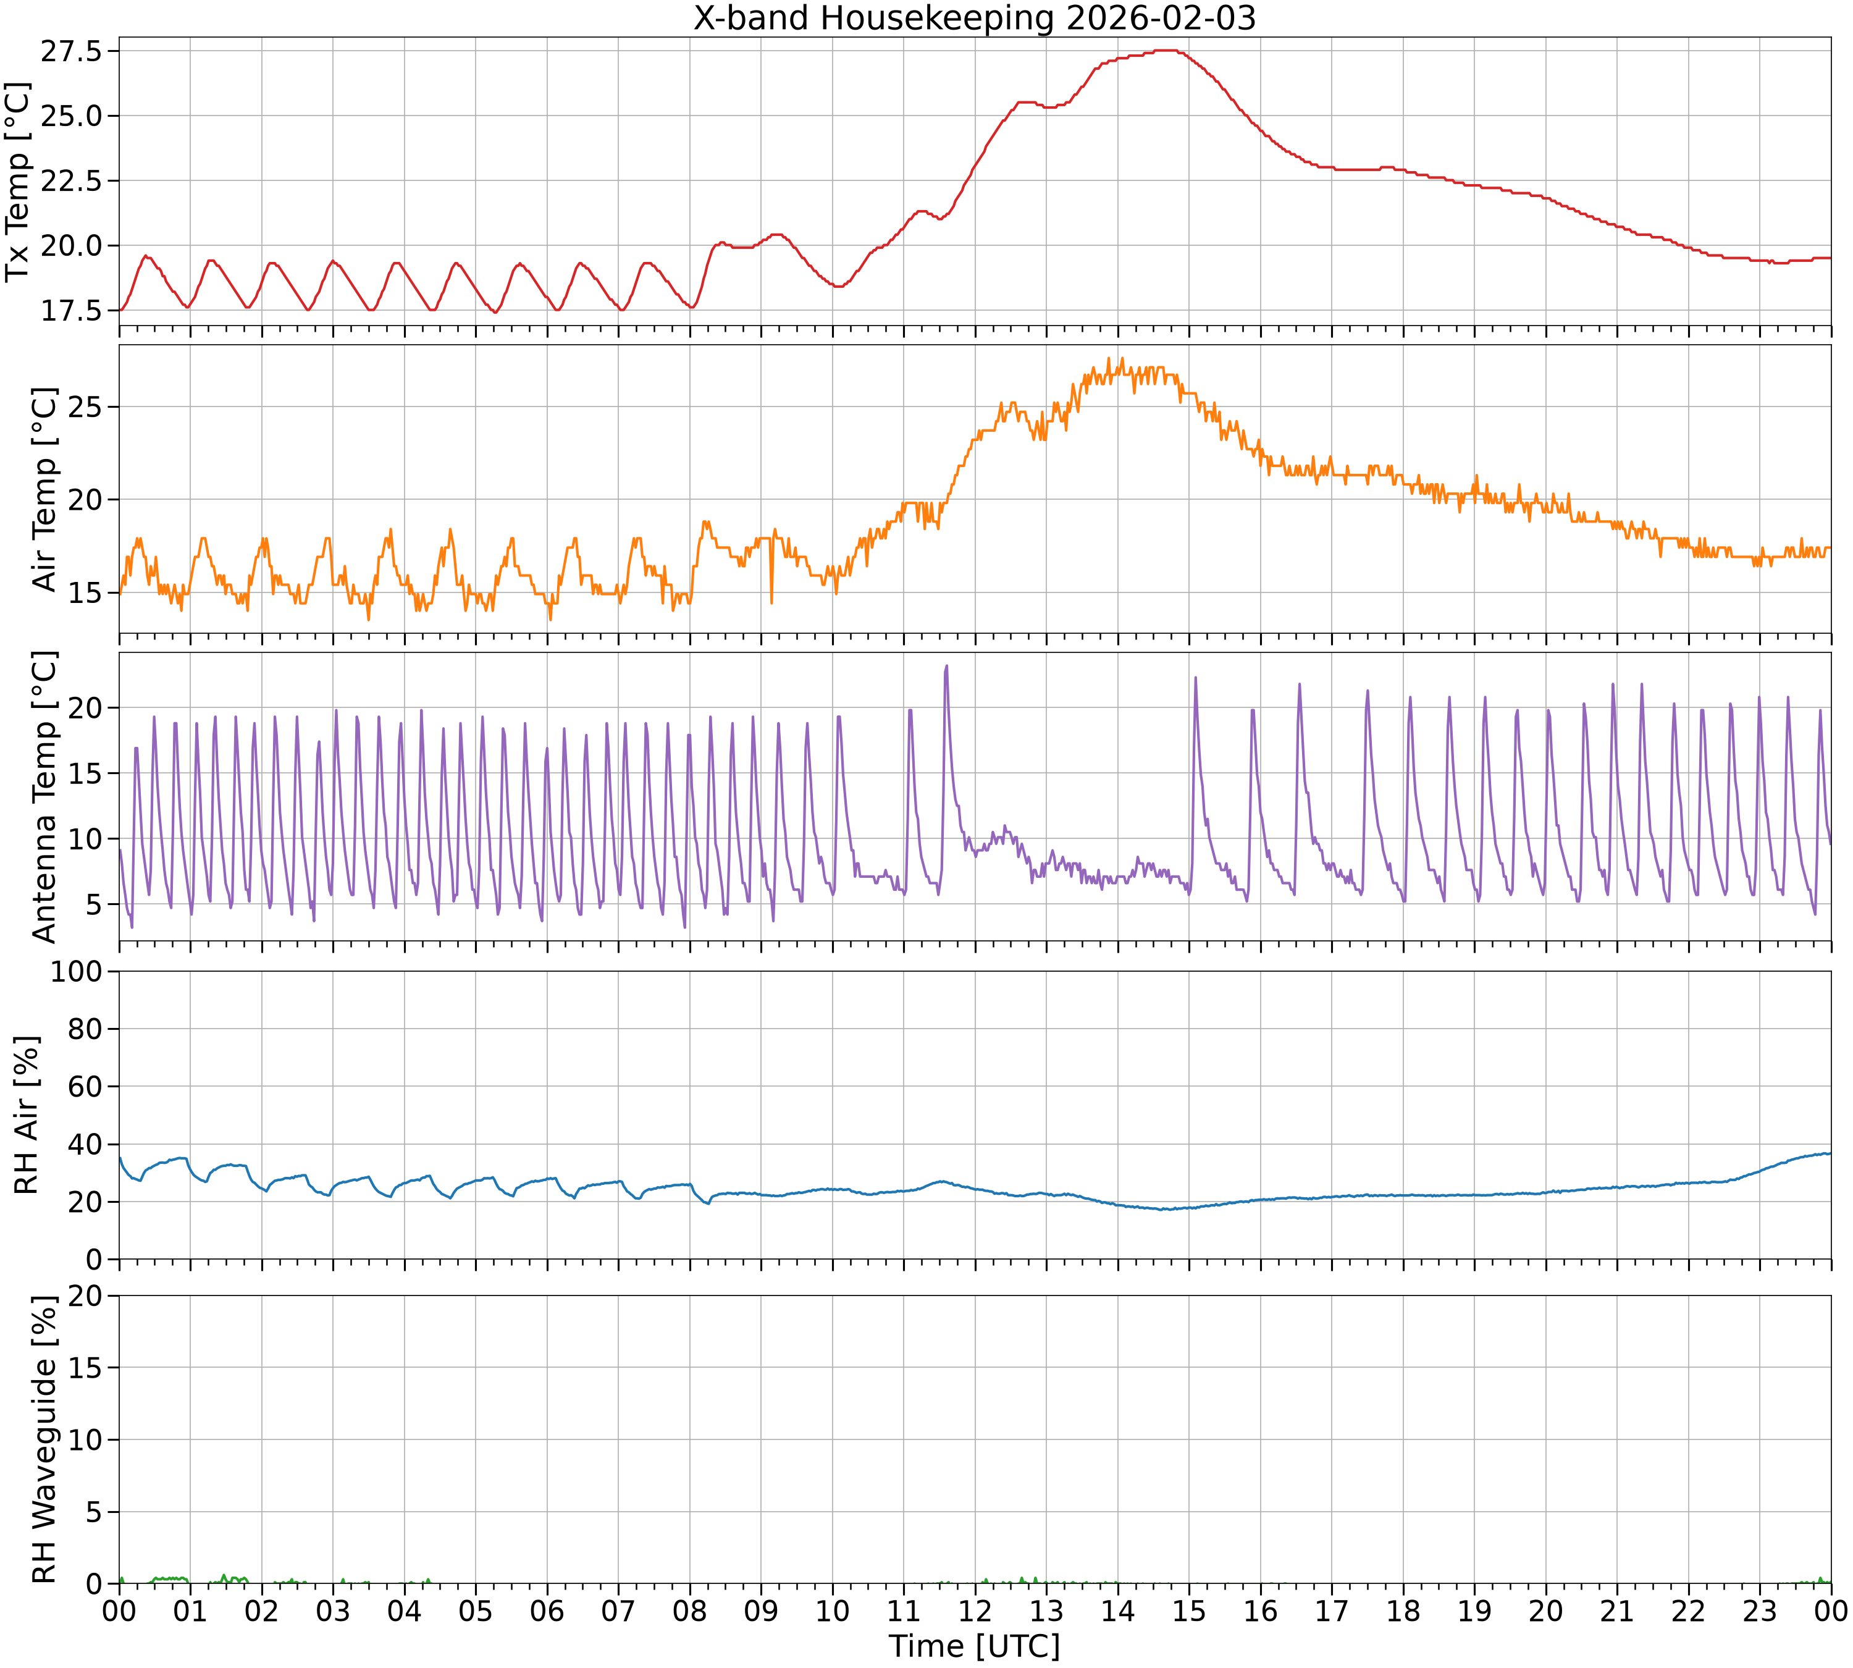The height and width of the screenshot is (1668, 1853).
Task: Click the Antenna Temp axis label
Action: (44, 796)
